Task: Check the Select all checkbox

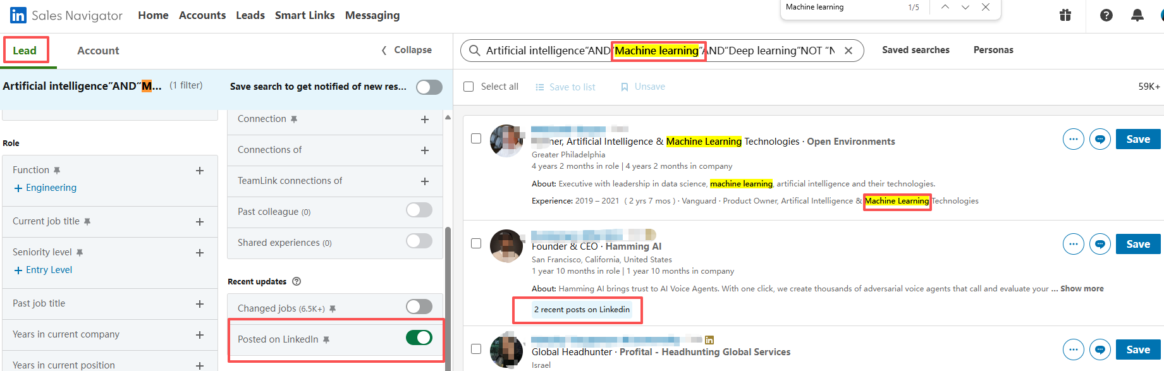Action: [469, 87]
